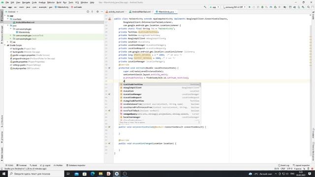Click the Windows taskbar search box
This screenshot has width=315, height=177.
tap(36, 174)
